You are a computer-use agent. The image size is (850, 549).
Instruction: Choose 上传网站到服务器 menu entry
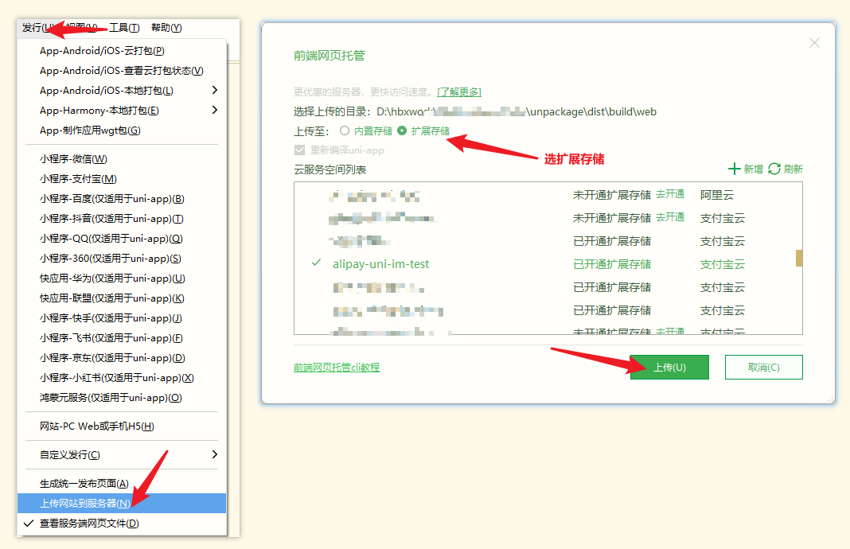(85, 504)
